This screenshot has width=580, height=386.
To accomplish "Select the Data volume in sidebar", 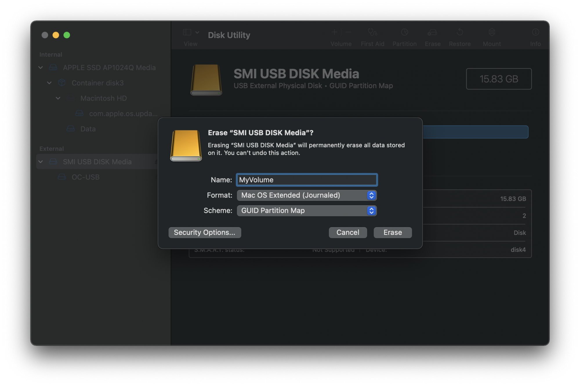I will coord(88,129).
